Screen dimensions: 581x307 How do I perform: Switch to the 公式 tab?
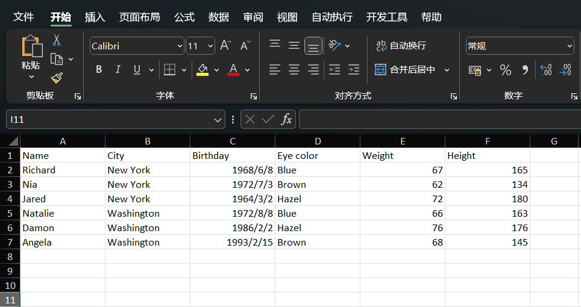(184, 17)
